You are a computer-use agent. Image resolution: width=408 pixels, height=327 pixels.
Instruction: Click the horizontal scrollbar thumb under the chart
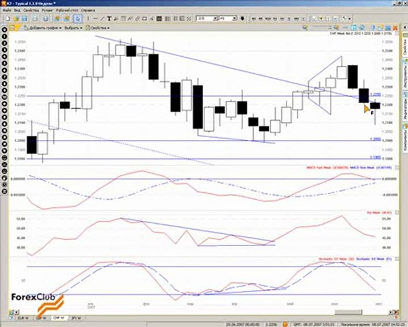(348, 312)
